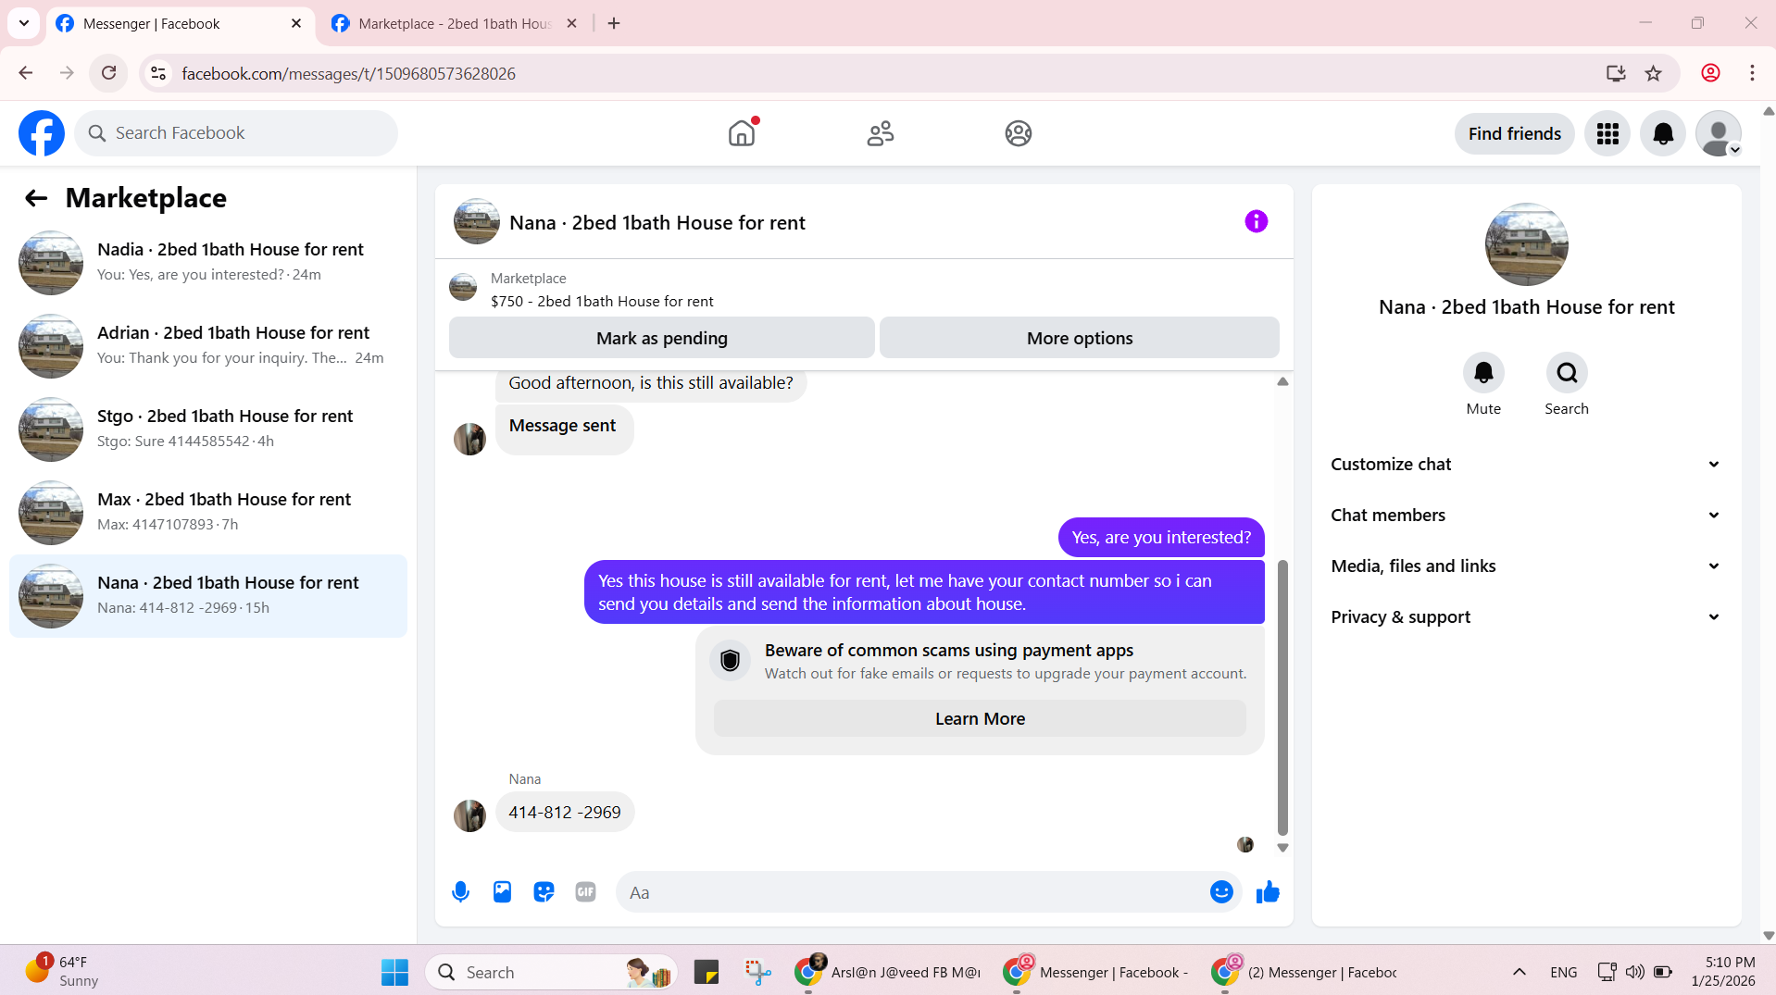This screenshot has width=1776, height=995.
Task: Reload the page in browser
Action: coord(108,73)
